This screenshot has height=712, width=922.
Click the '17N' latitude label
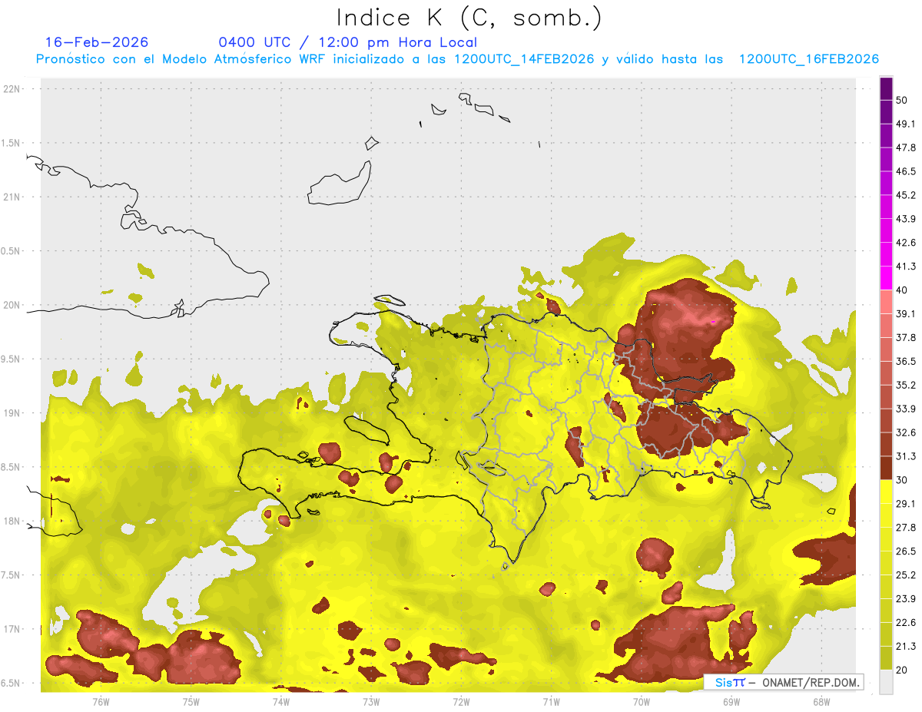pos(12,629)
